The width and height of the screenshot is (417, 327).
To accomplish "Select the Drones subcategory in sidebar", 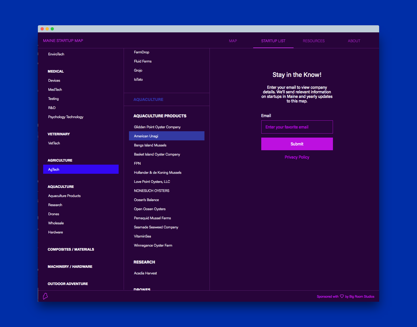I will pos(54,214).
